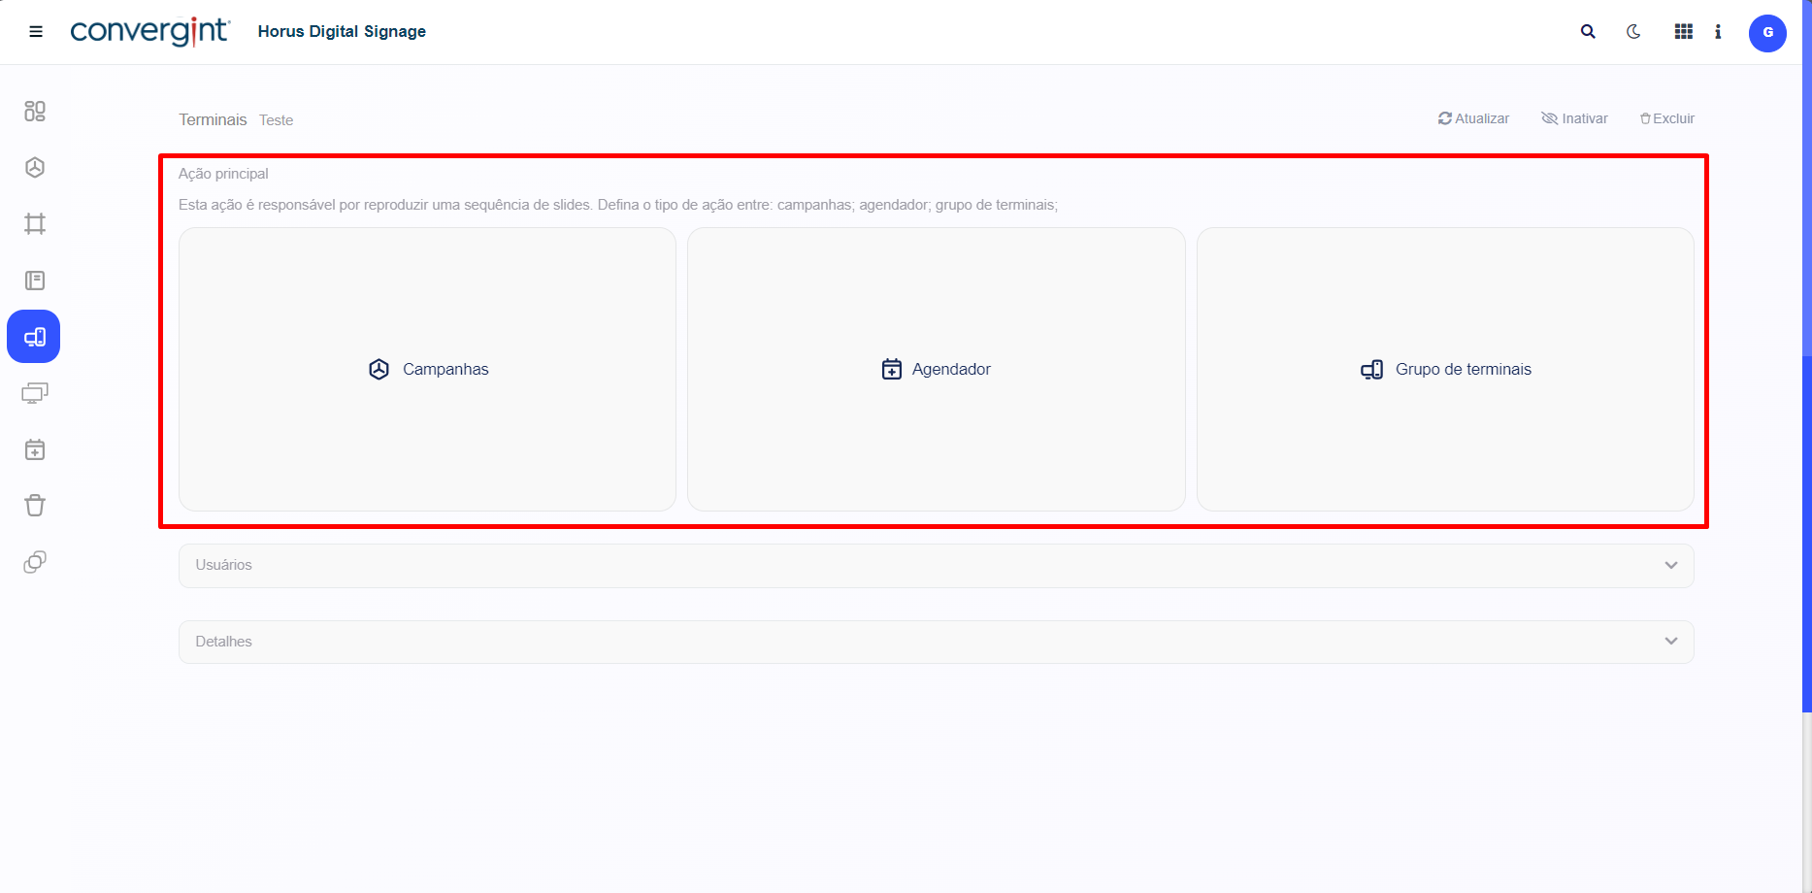
Task: Click Atualizar to refresh
Action: (x=1473, y=118)
